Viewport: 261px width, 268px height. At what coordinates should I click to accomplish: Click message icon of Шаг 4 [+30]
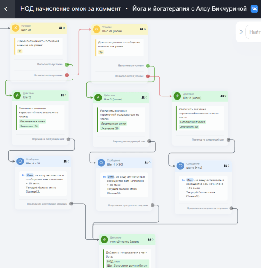(x=101, y=163)
